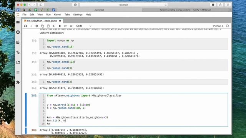
Task: Open the Commands palette sidebar icon
Action: coord(18,42)
